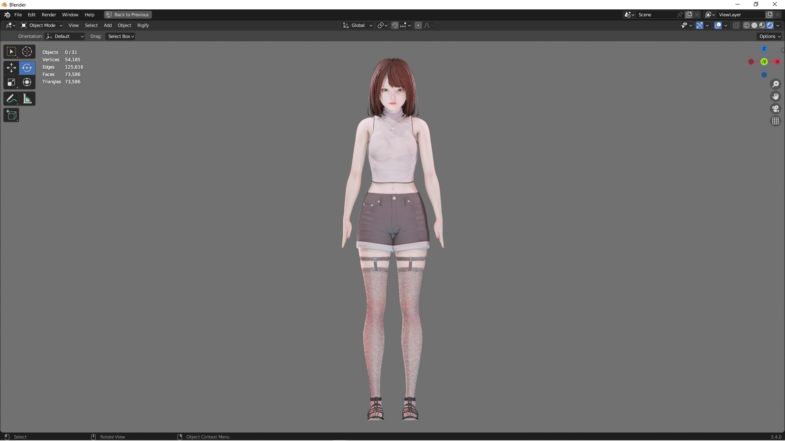
Task: Switch to wireframe viewport shading
Action: (747, 25)
